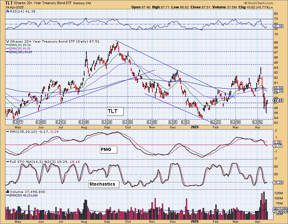Screen dimensions: 288x224
Task: Click the StockCharts.com copyright text
Action: click(x=259, y=3)
